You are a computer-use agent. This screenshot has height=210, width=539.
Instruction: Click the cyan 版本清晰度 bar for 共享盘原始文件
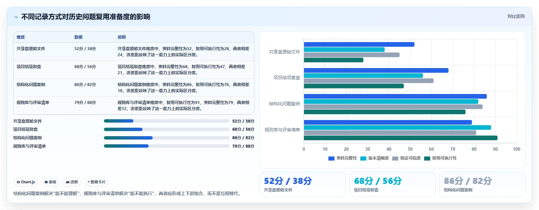344,49
